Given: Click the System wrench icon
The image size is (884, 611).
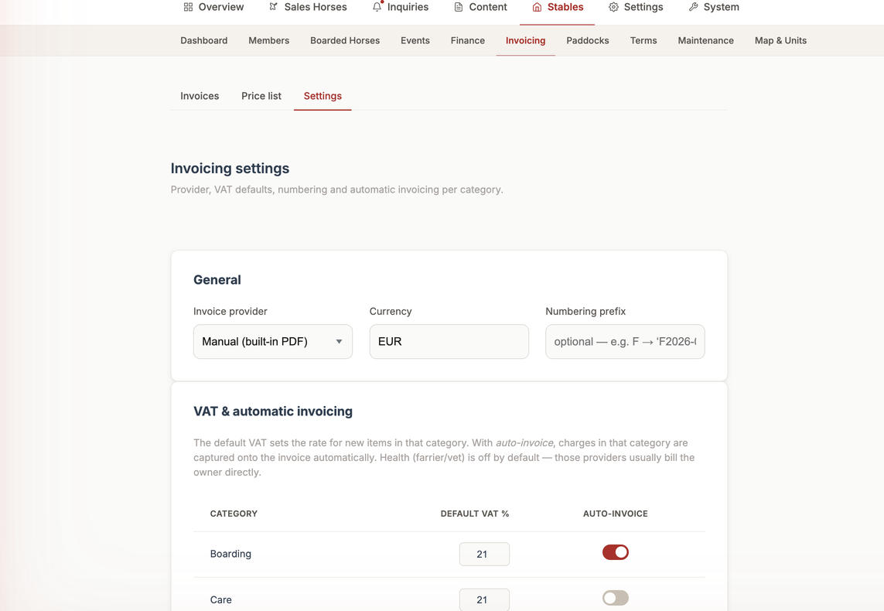Looking at the screenshot, I should click(x=694, y=7).
